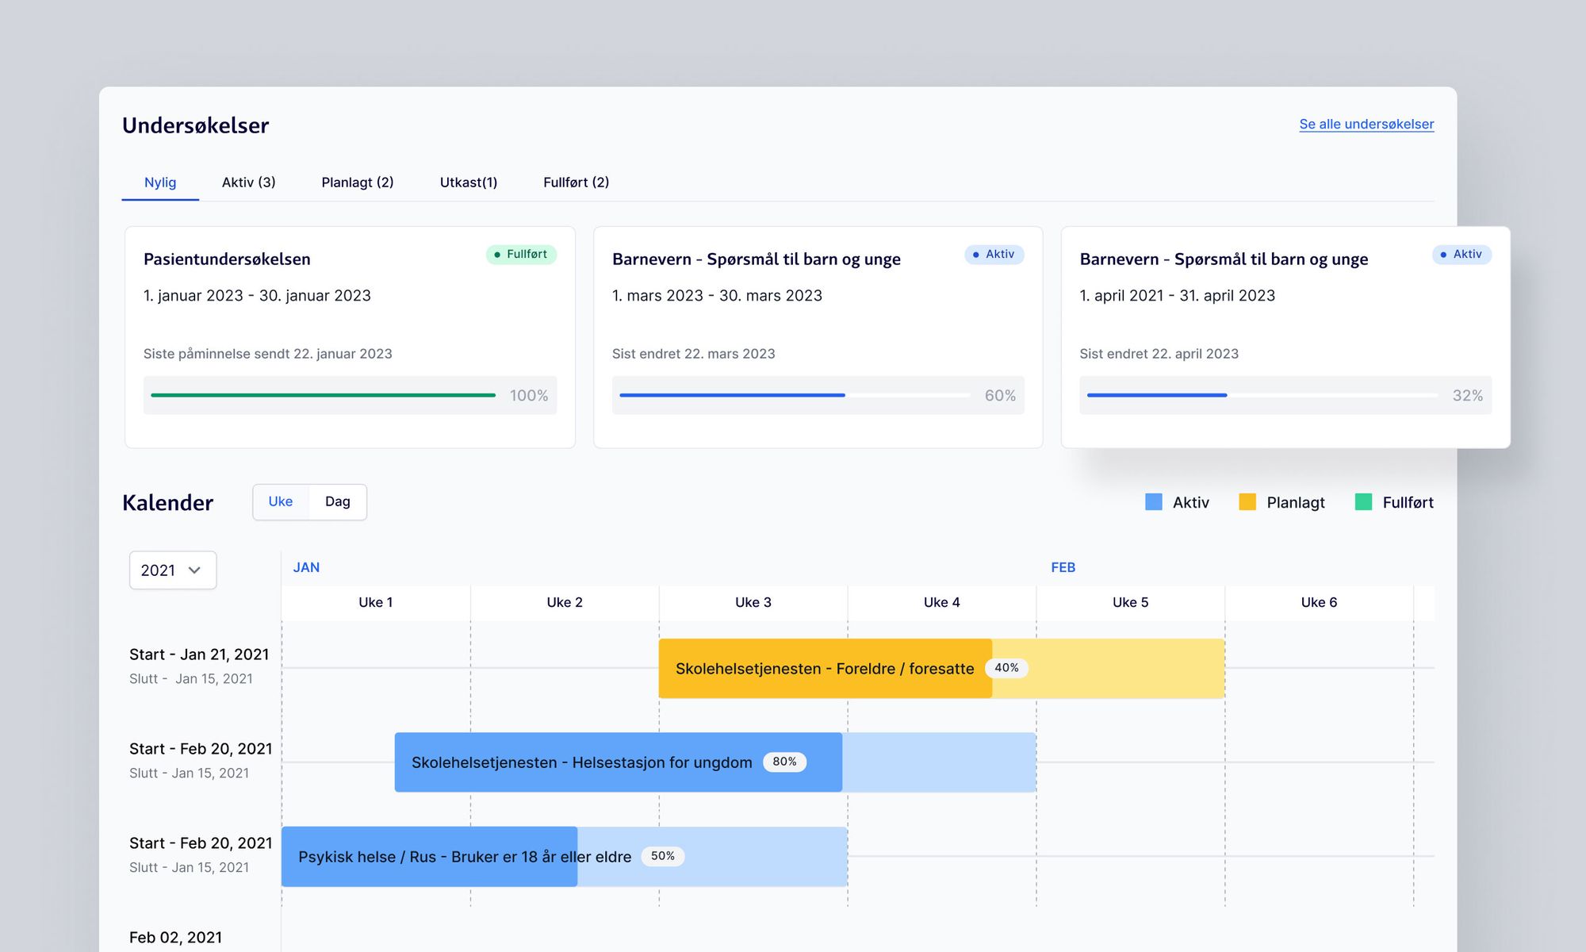Click the Uke 3 column header
1586x952 pixels.
pos(752,601)
